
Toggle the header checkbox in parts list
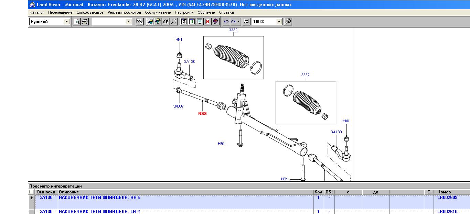point(31,192)
